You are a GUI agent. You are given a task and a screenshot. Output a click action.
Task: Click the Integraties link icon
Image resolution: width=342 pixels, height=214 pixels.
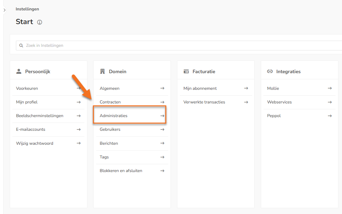[270, 72]
